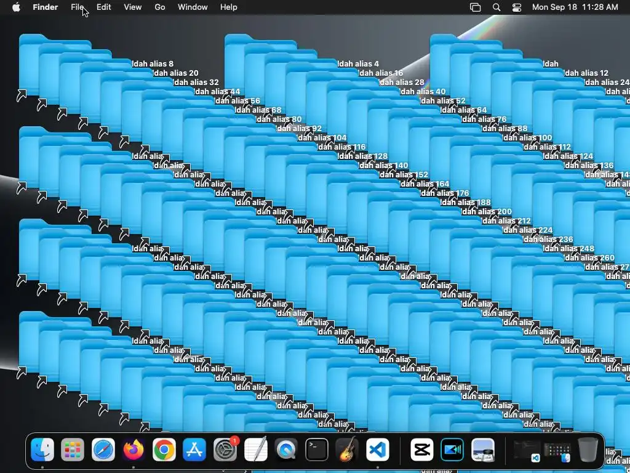The image size is (630, 473).
Task: Open Launchpad in the Dock
Action: coord(73,449)
